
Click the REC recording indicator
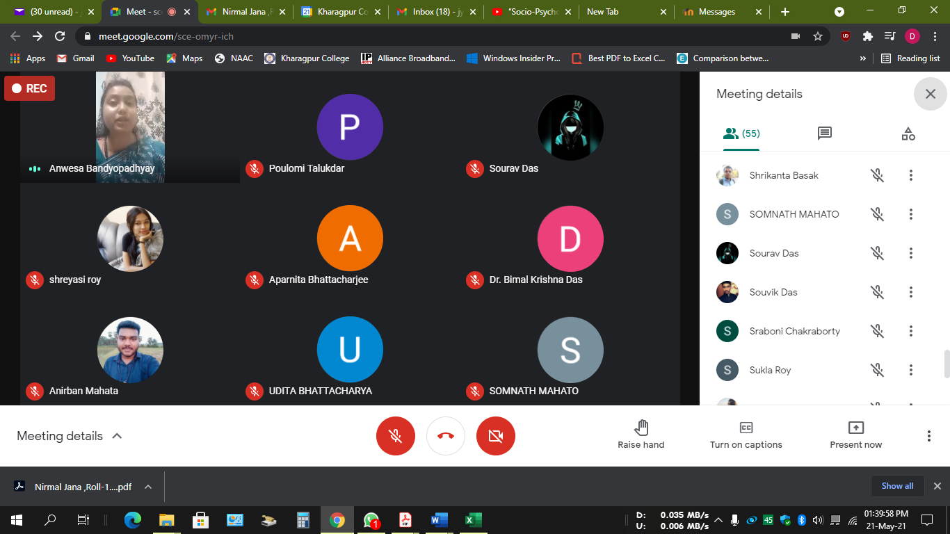(x=29, y=88)
